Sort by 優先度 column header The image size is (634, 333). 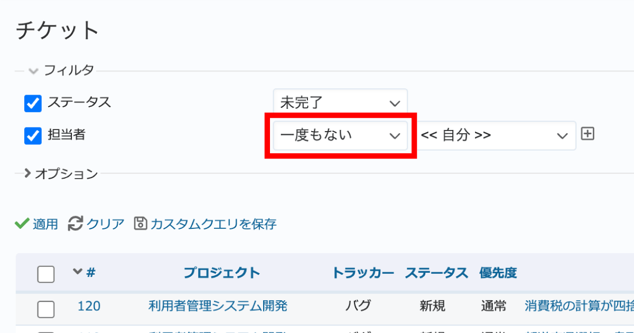tap(498, 273)
